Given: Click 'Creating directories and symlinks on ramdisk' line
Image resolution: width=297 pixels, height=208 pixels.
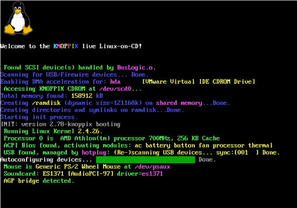Looking at the screenshot, I should pos(92,110).
